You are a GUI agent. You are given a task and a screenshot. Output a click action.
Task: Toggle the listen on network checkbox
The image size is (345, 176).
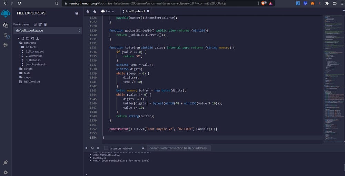coord(106,148)
